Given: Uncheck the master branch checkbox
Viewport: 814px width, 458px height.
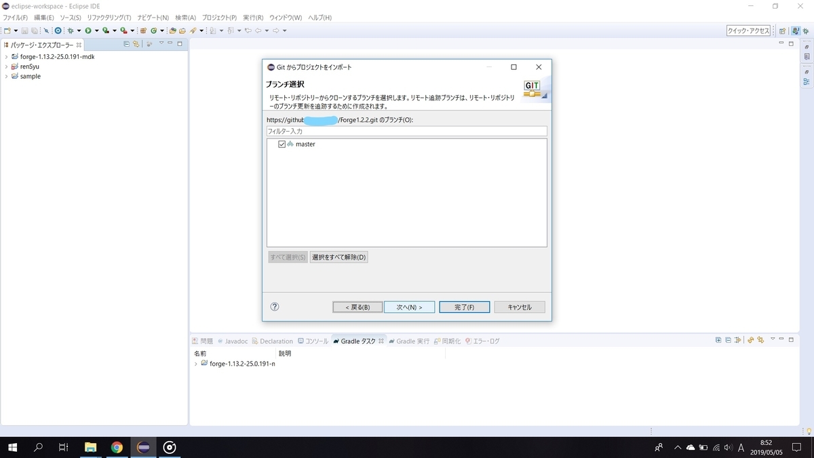Looking at the screenshot, I should (282, 144).
